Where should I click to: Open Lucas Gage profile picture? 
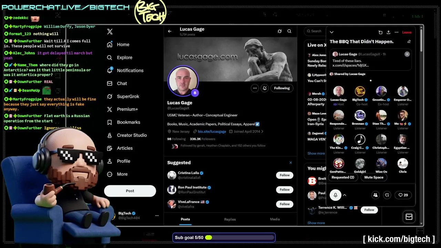[183, 81]
